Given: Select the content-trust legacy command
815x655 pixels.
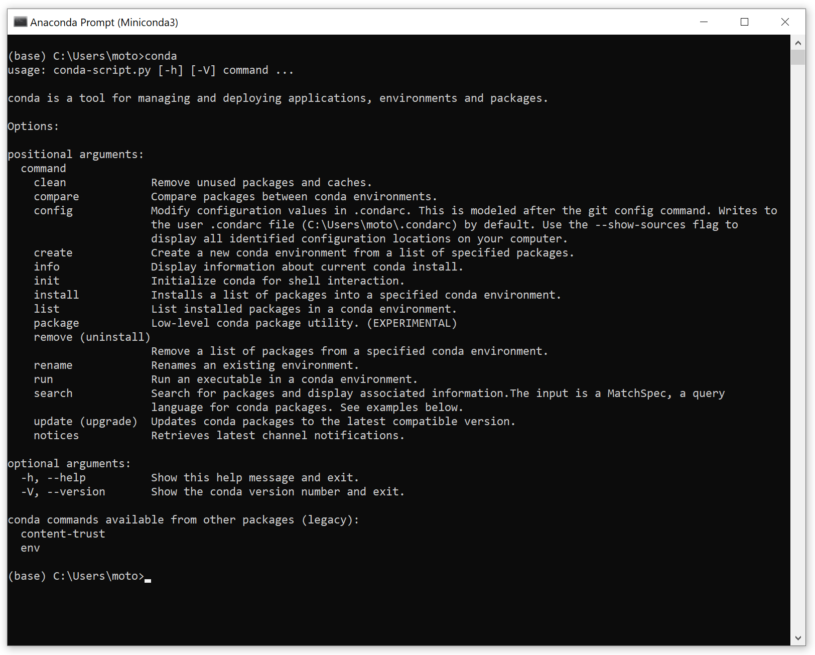Looking at the screenshot, I should click(63, 534).
